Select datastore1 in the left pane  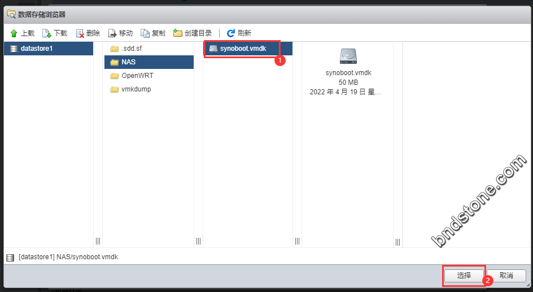click(x=49, y=49)
